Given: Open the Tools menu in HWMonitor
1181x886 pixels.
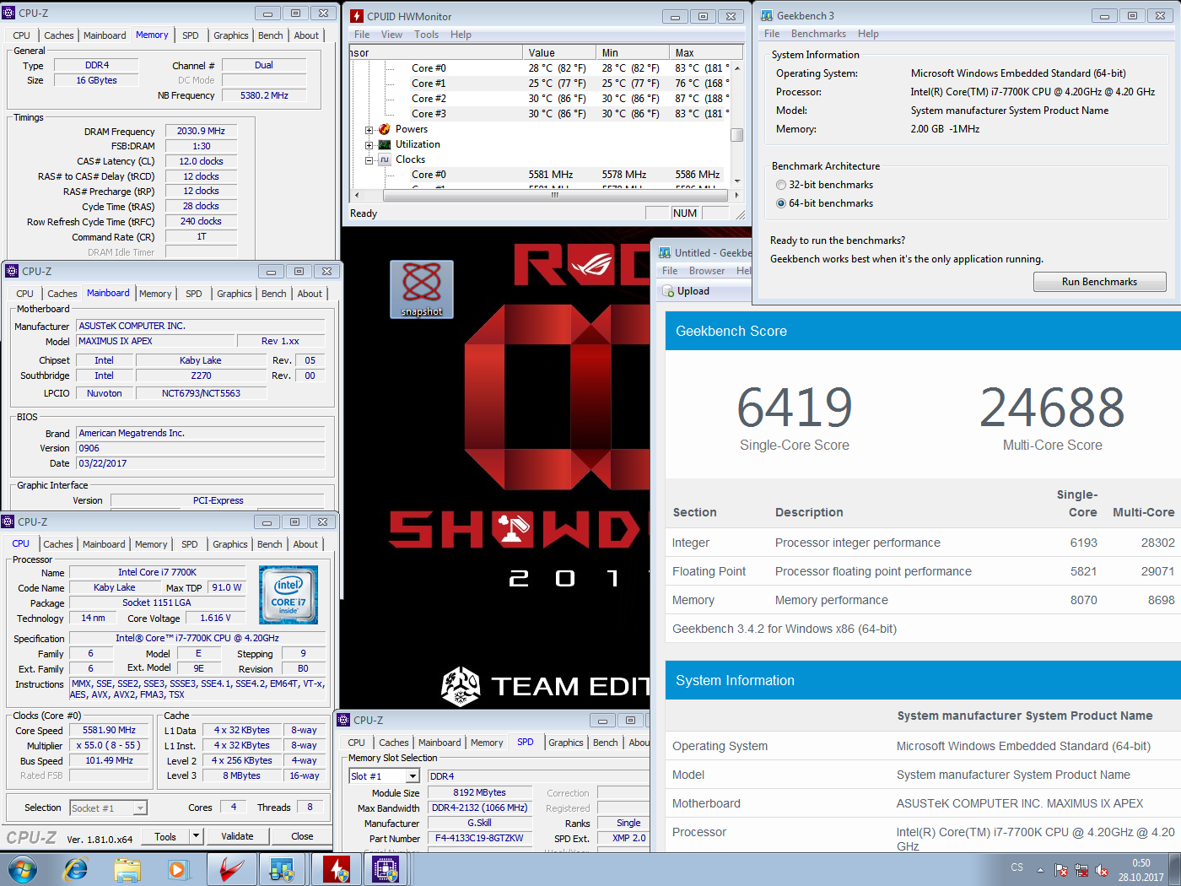Looking at the screenshot, I should [x=426, y=35].
